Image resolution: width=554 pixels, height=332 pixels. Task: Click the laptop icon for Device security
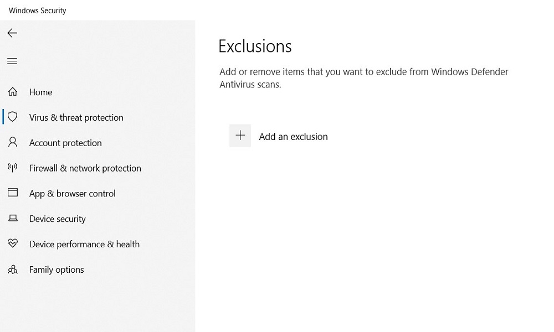click(x=13, y=219)
